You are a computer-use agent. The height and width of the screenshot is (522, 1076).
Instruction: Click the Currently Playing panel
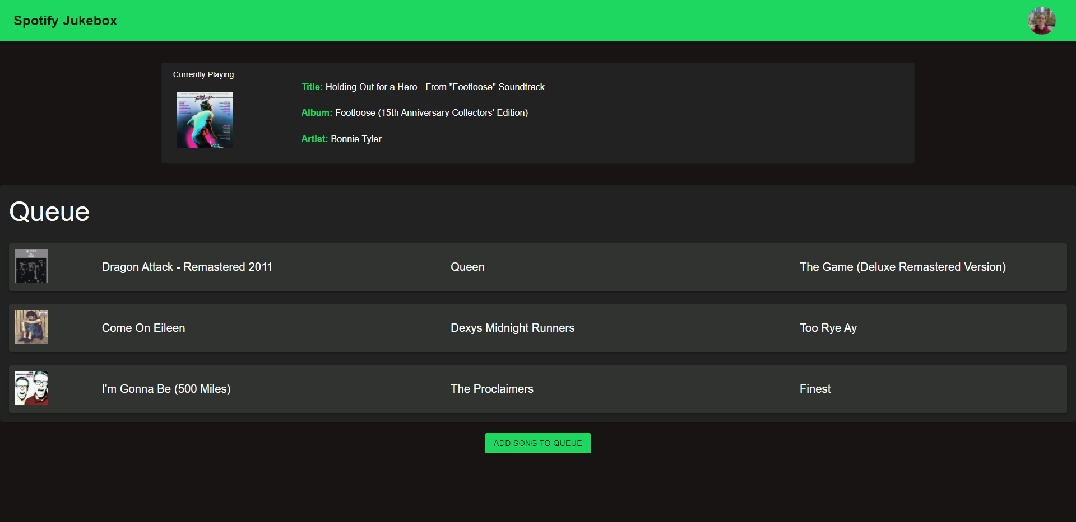(537, 113)
